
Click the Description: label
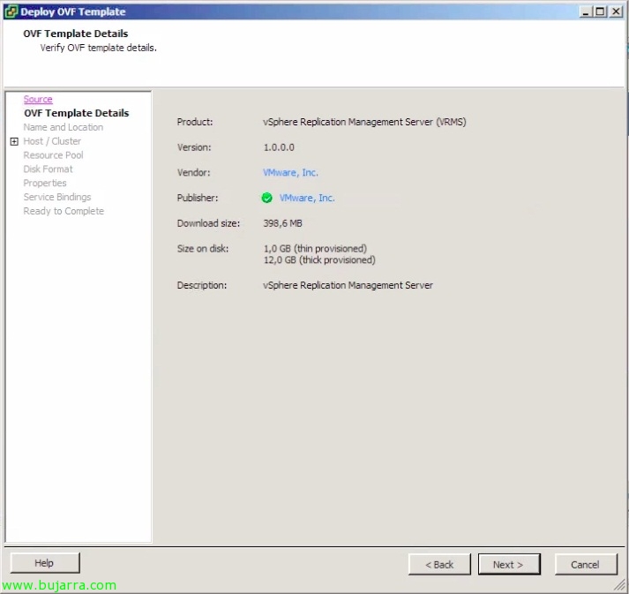point(202,285)
